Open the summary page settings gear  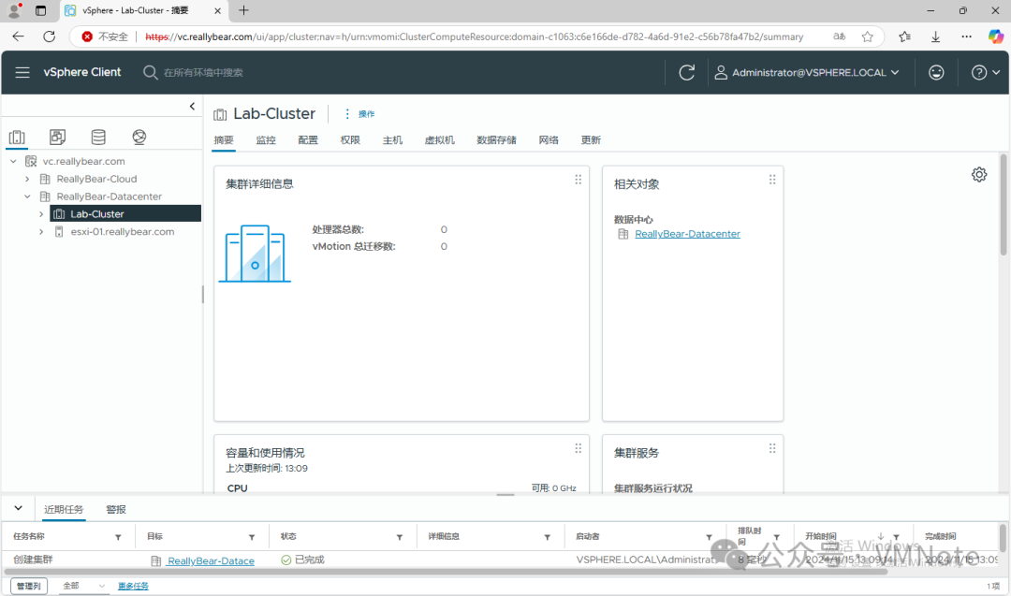(x=979, y=175)
